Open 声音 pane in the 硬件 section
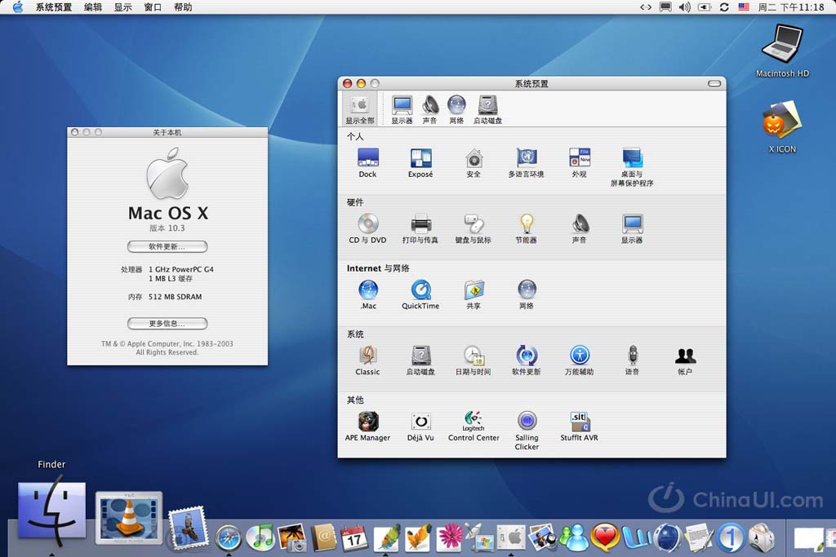 [579, 229]
